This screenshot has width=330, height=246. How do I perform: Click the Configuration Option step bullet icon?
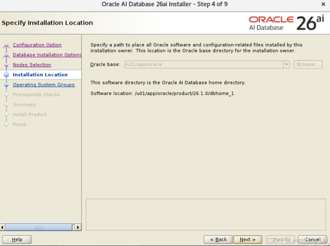(6, 45)
